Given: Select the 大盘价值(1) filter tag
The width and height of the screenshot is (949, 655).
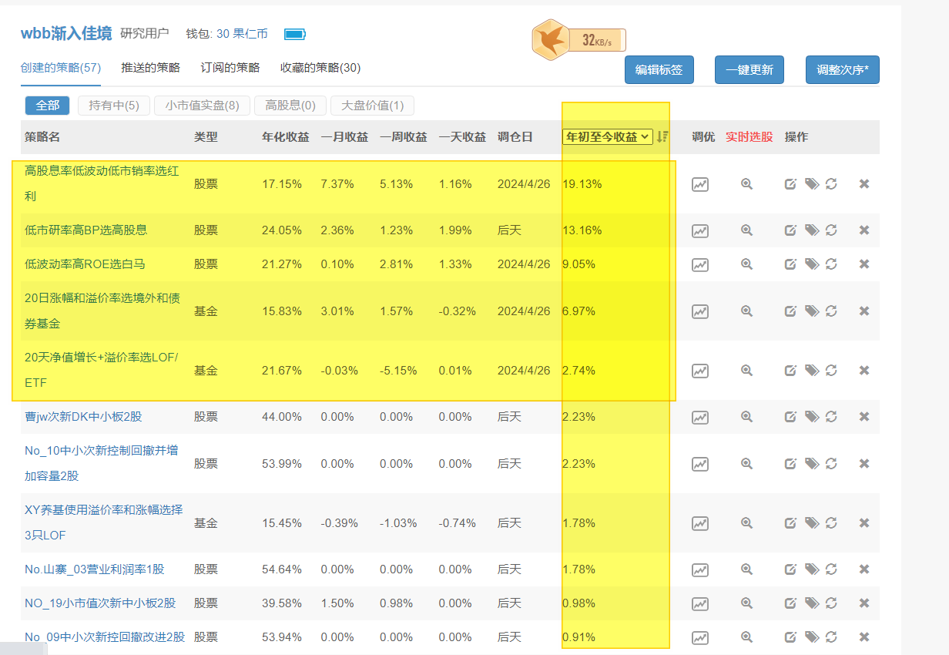Looking at the screenshot, I should pyautogui.click(x=373, y=106).
